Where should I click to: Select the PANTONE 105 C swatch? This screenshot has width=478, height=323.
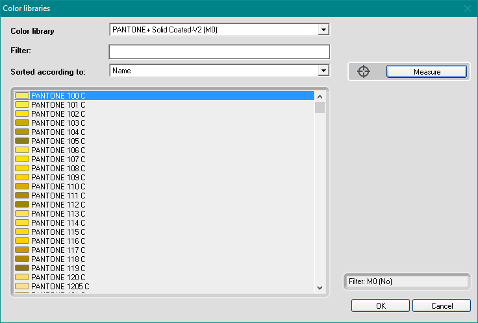pyautogui.click(x=22, y=141)
